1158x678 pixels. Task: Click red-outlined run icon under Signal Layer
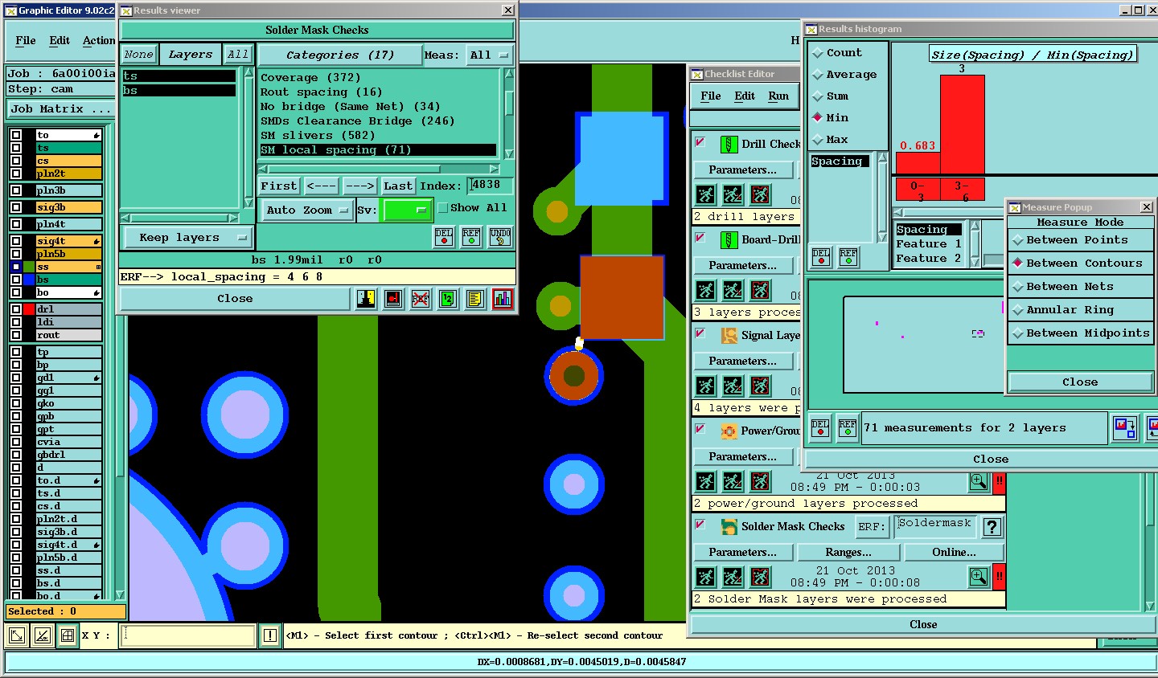click(760, 386)
